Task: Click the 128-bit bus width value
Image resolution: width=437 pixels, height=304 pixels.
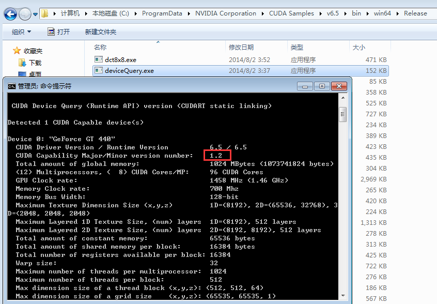Action: (224, 197)
